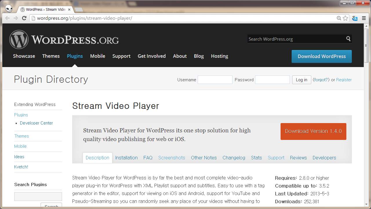Open the Screenshots tab
This screenshot has width=371, height=209.
point(172,158)
